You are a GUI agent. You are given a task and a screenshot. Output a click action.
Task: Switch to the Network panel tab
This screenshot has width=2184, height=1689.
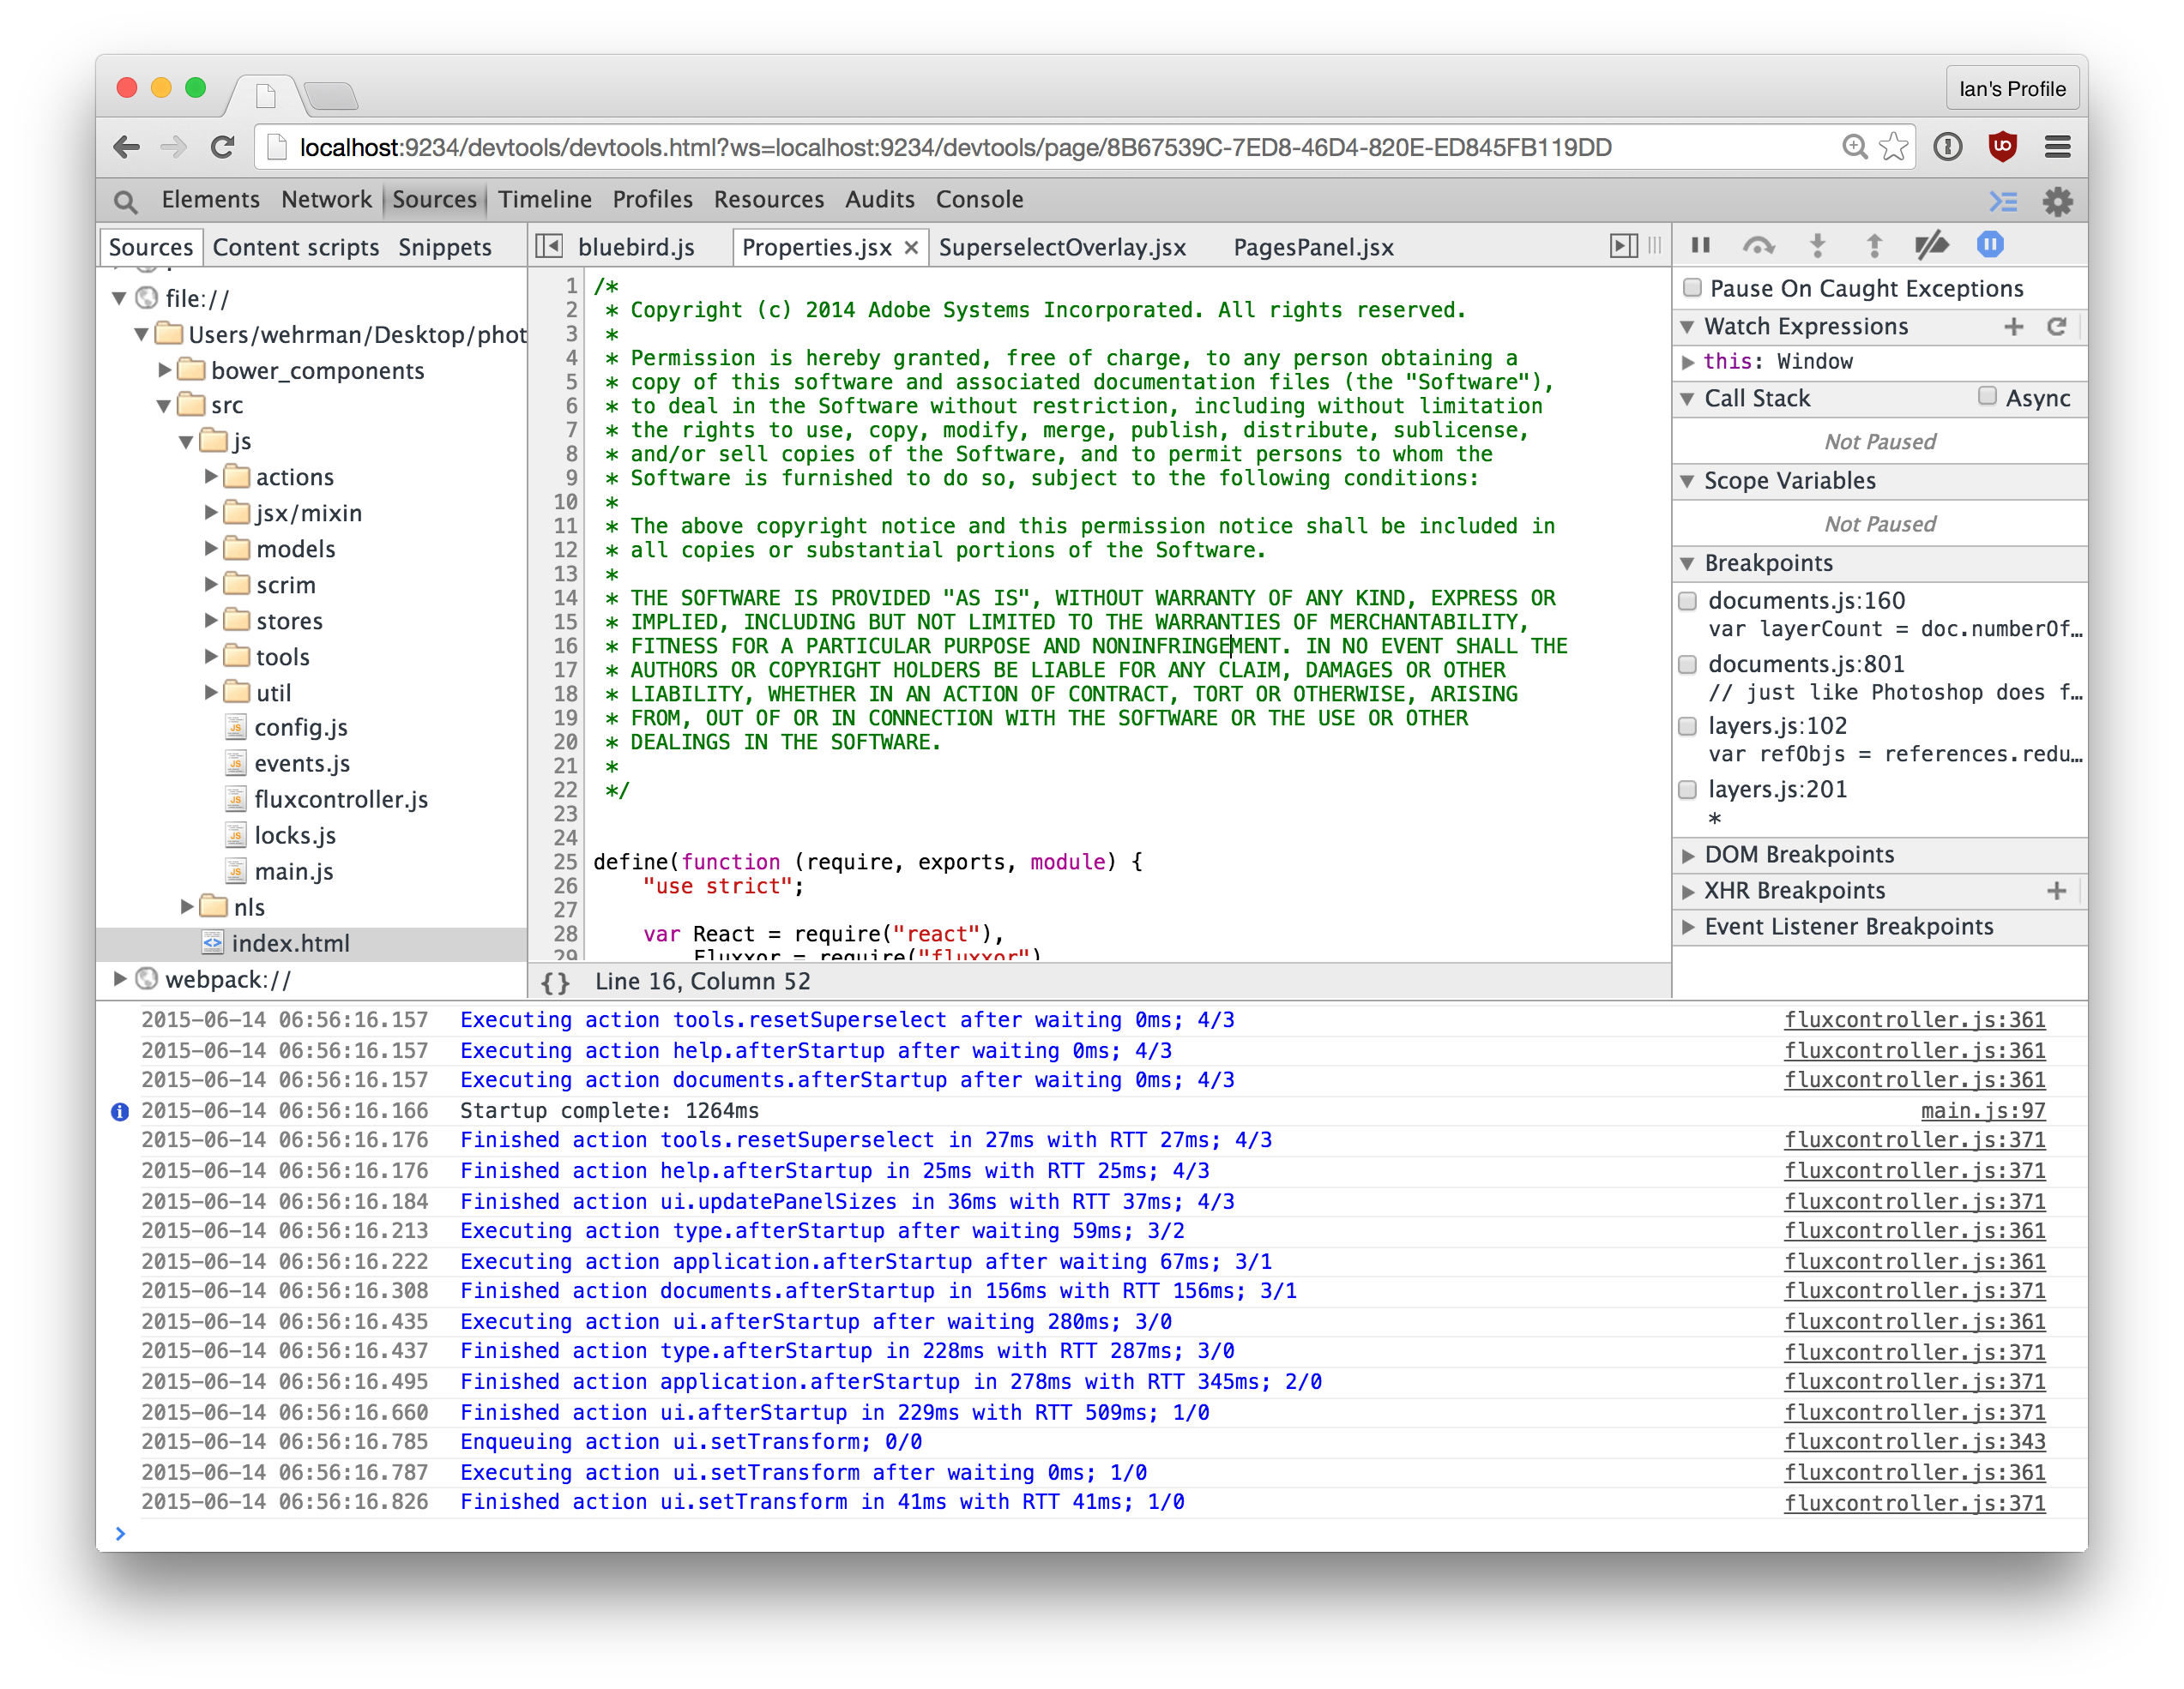point(326,200)
